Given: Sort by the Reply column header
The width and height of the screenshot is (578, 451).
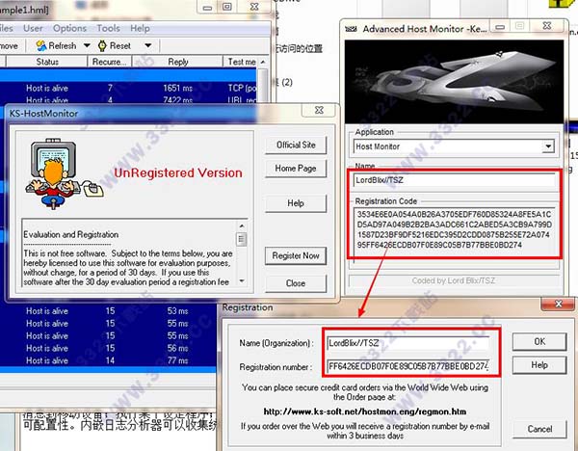Looking at the screenshot, I should [177, 62].
